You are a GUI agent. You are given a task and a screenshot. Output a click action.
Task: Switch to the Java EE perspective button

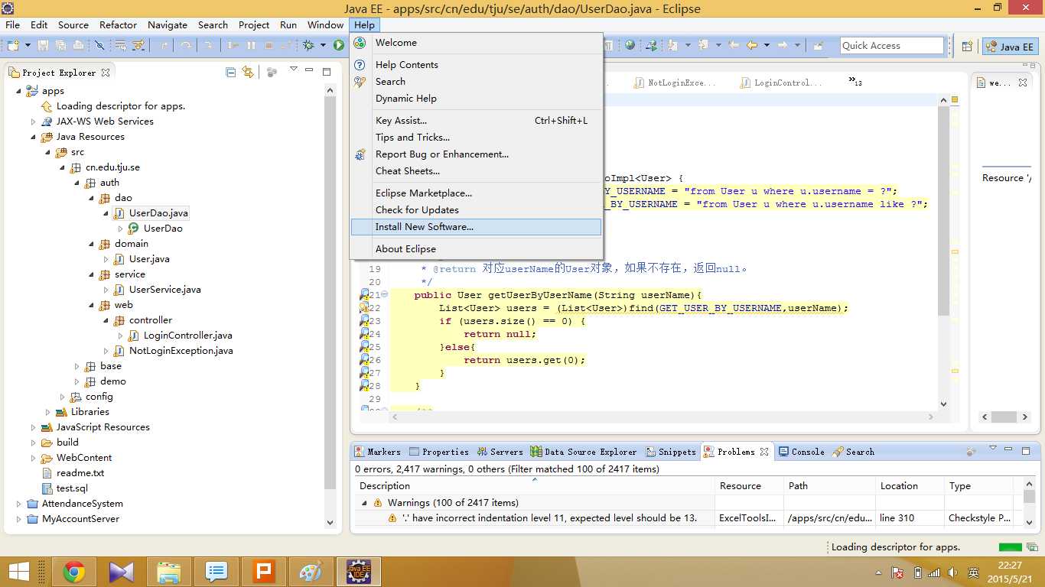click(x=1010, y=47)
